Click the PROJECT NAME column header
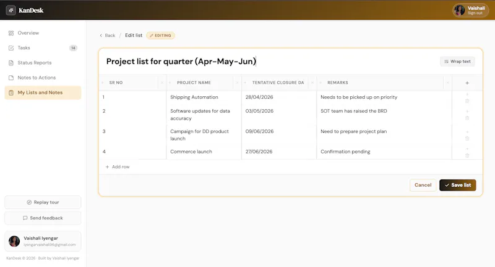Image resolution: width=495 pixels, height=267 pixels. pos(194,83)
